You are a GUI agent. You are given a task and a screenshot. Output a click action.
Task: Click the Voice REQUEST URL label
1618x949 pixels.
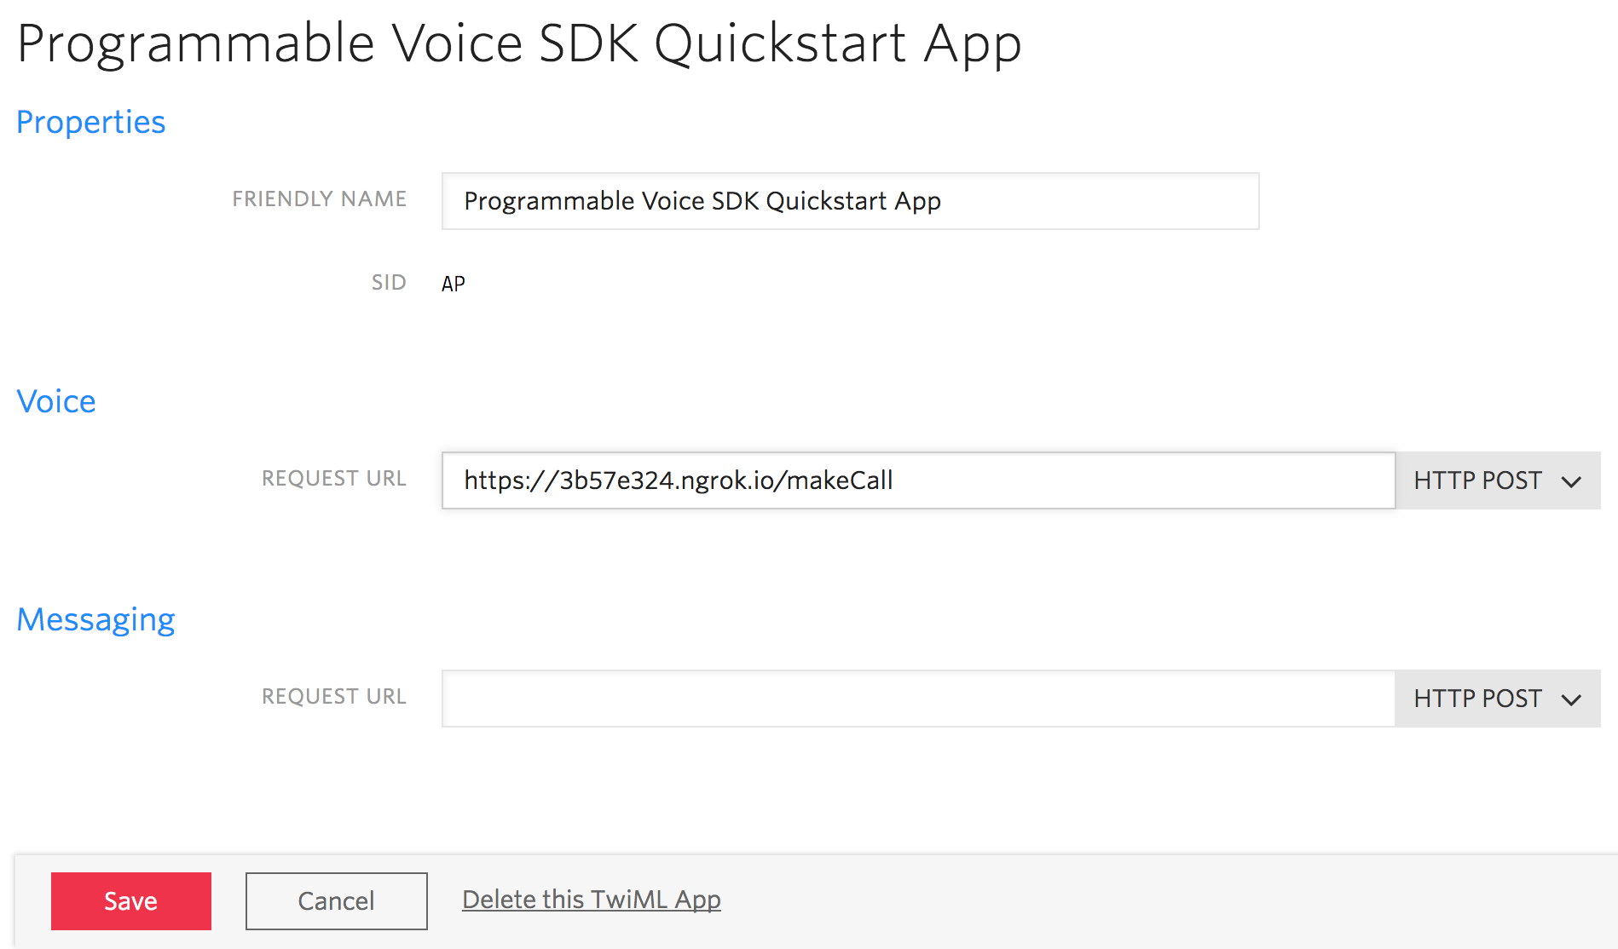pos(334,479)
